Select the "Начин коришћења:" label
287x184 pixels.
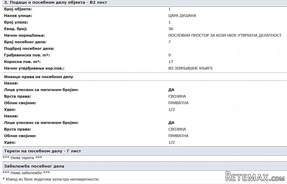24,35
